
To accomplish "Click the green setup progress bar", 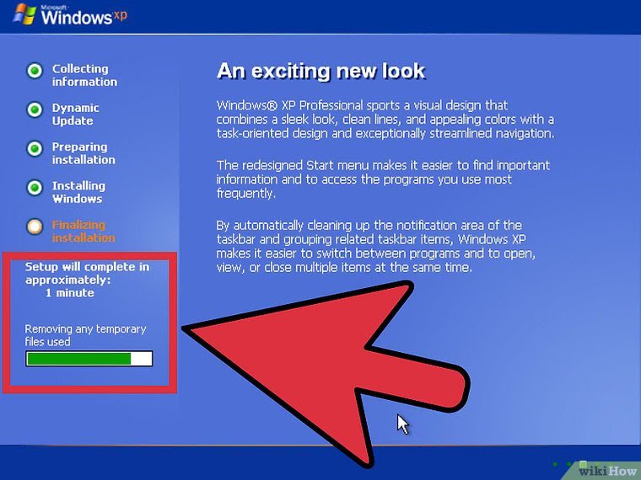I will tap(89, 359).
